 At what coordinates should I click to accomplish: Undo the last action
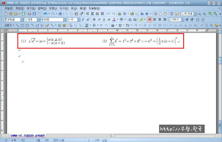point(46,14)
